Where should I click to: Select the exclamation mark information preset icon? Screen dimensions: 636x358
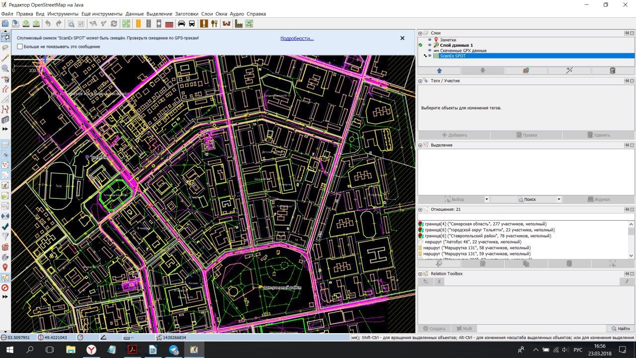click(204, 23)
